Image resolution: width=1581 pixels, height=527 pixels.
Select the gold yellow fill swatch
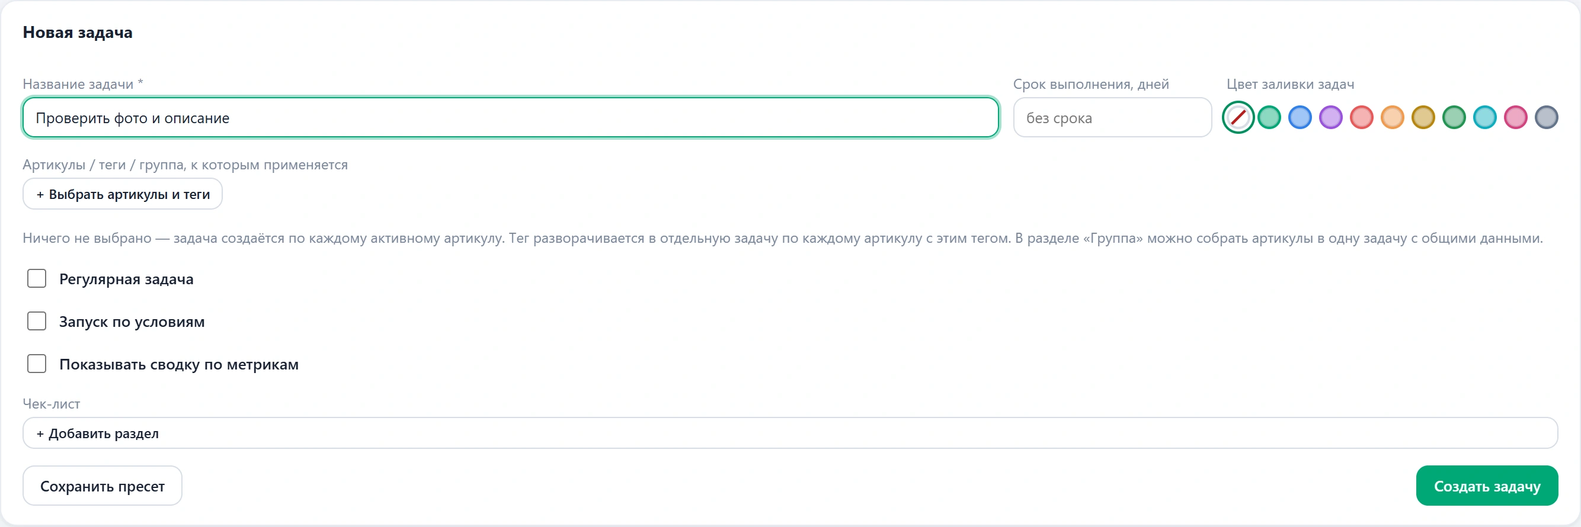(1423, 117)
